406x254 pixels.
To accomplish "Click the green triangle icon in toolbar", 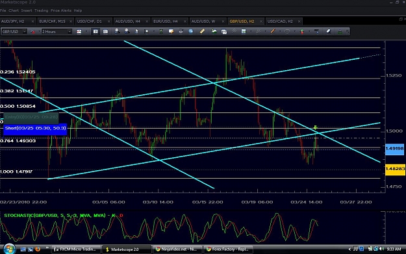I will click(340, 32).
